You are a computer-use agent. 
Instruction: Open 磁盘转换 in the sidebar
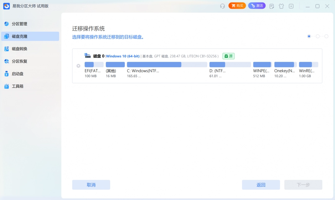click(30, 49)
